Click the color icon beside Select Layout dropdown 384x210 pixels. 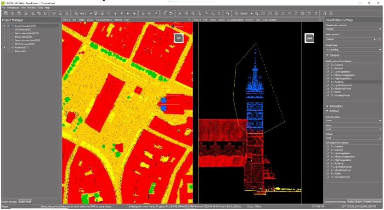(380, 39)
